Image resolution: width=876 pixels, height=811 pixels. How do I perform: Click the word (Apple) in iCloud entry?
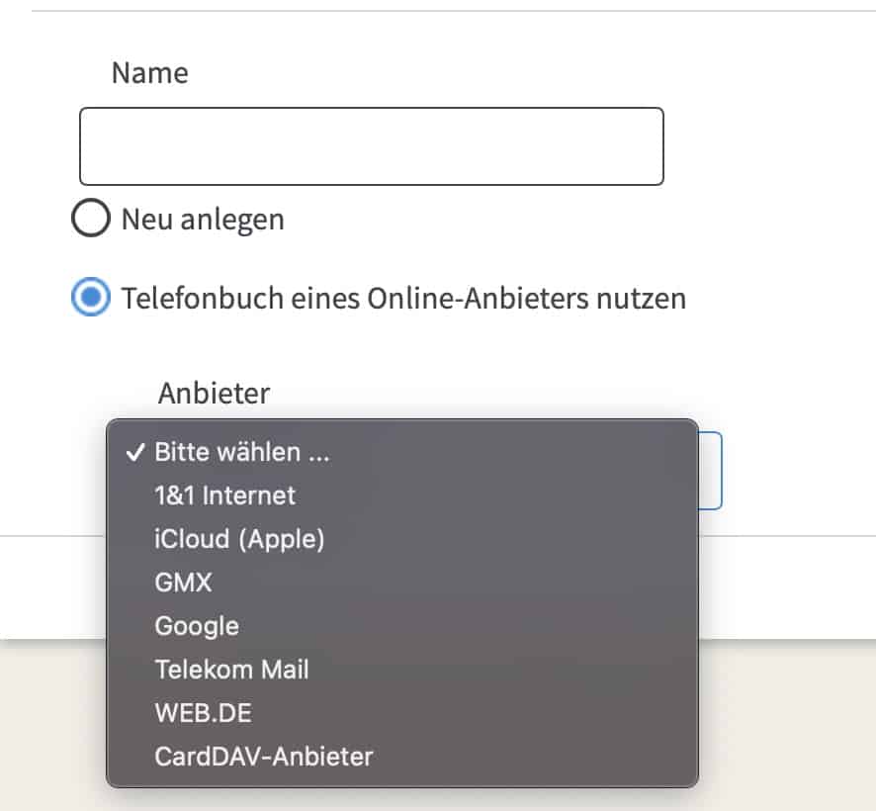(x=282, y=540)
